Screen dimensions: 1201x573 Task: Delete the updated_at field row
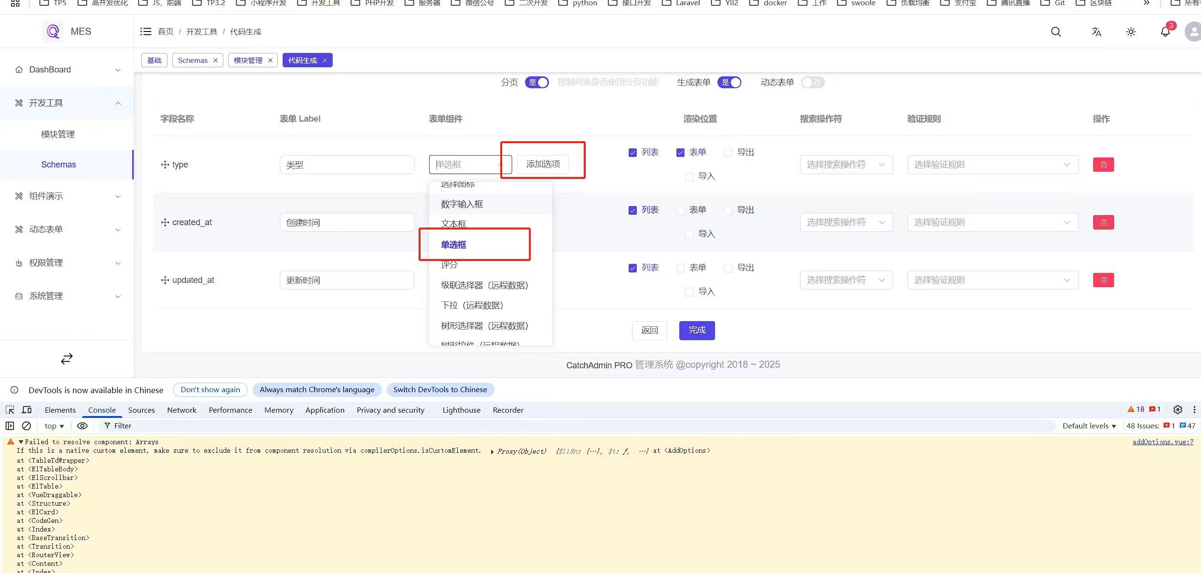click(1103, 280)
